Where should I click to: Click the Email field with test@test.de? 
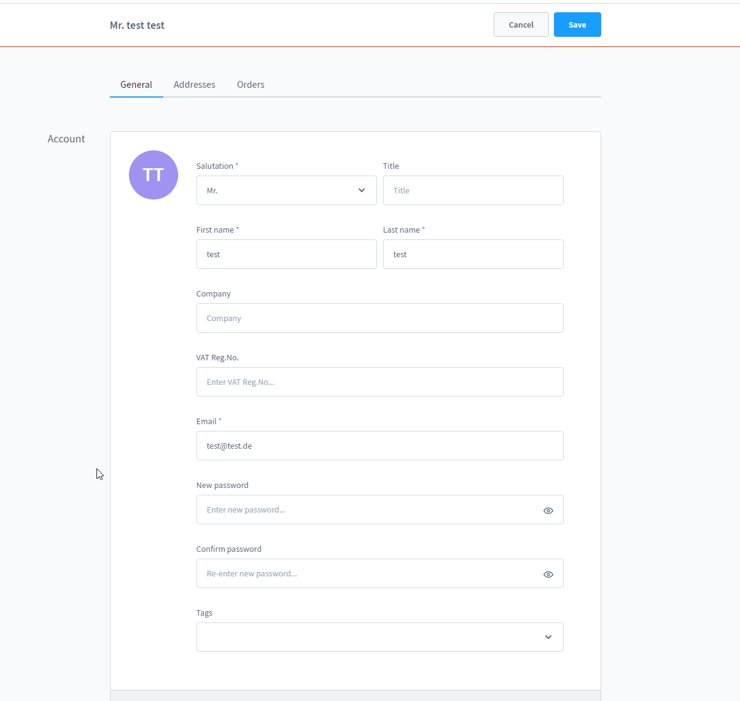(380, 446)
